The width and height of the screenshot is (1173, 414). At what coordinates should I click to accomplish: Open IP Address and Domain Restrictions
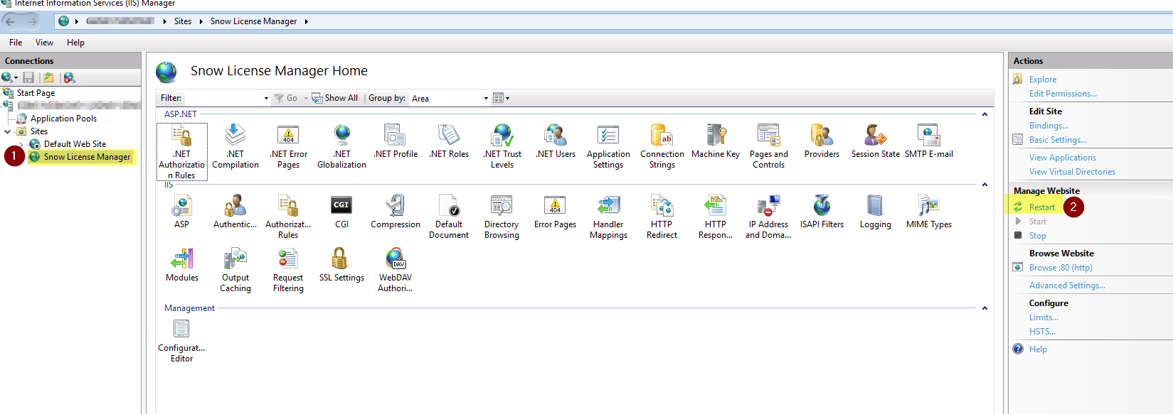point(768,217)
